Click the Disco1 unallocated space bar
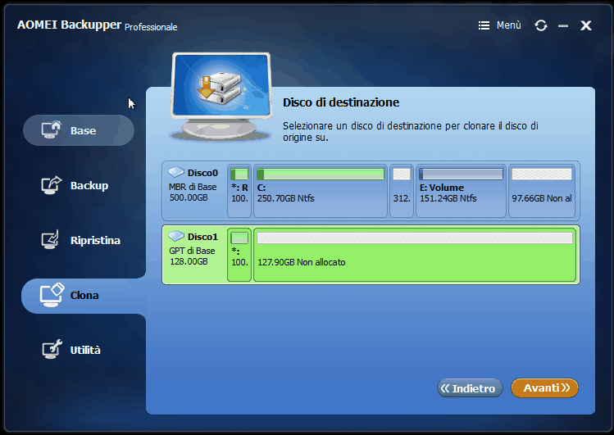This screenshot has height=435, width=614. [x=415, y=238]
